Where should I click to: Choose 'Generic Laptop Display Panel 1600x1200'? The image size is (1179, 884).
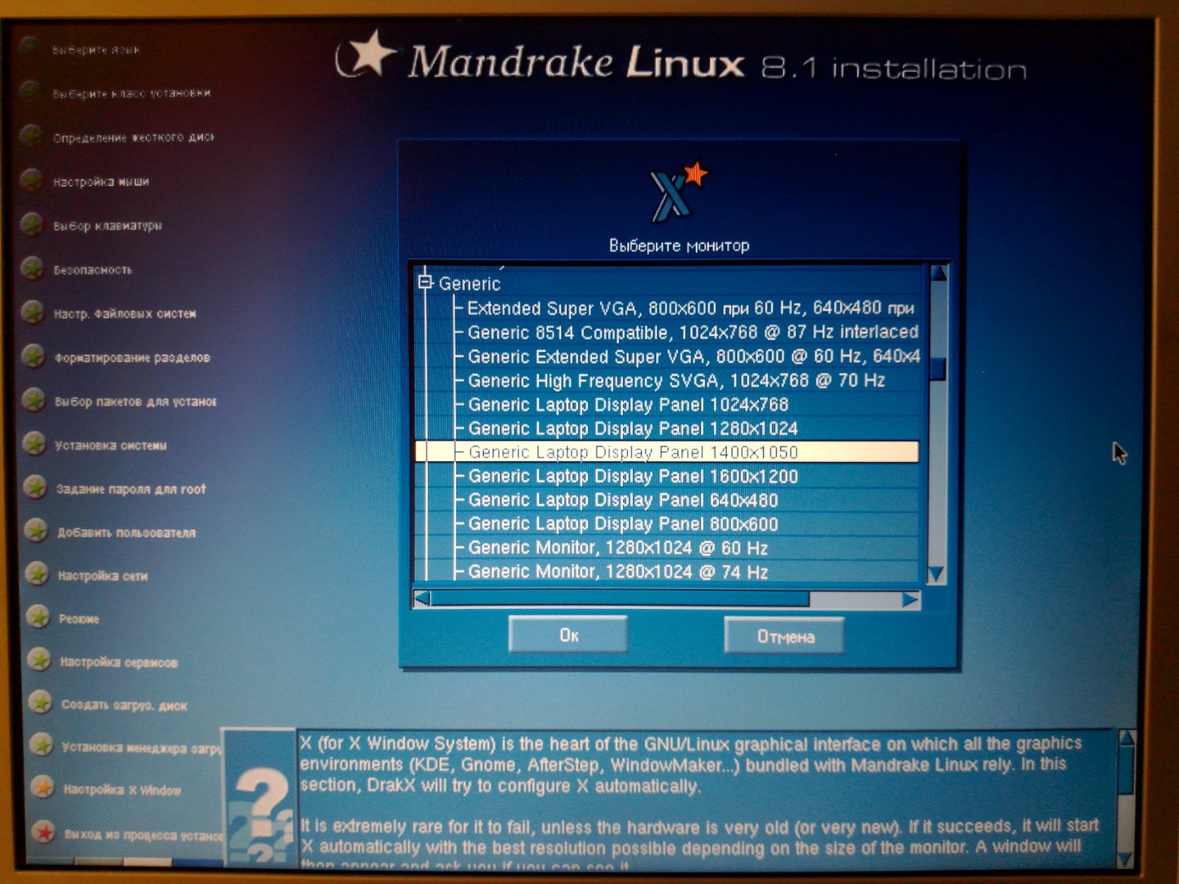[x=633, y=476]
